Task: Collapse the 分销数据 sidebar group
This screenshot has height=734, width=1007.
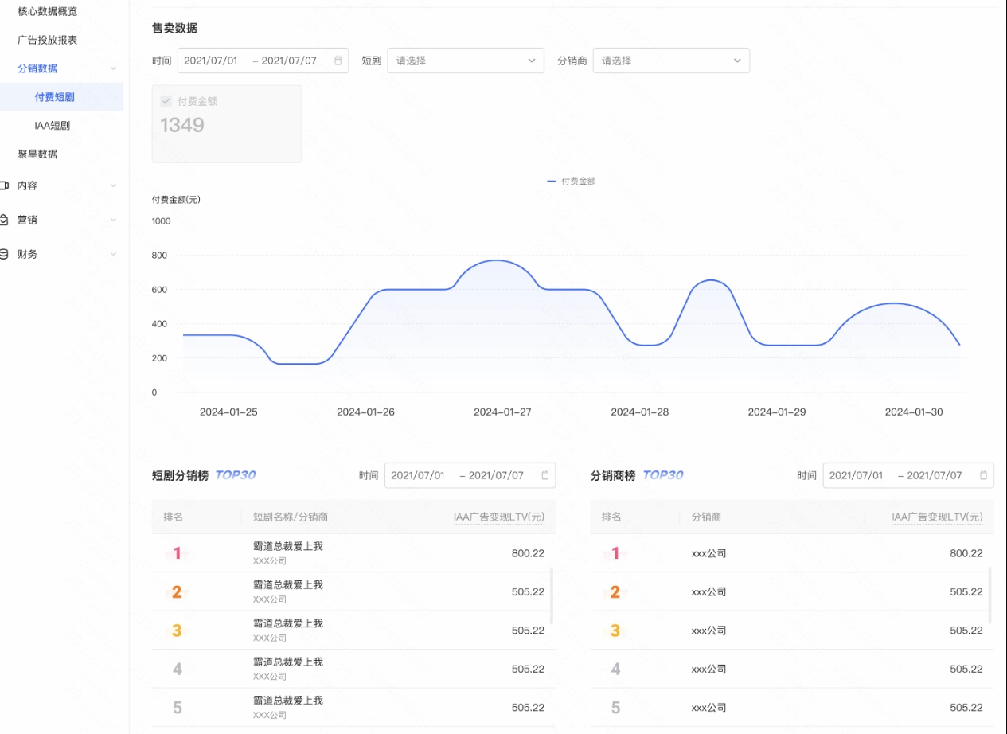Action: (x=113, y=68)
